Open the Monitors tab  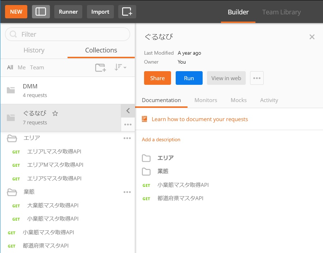[x=206, y=100]
